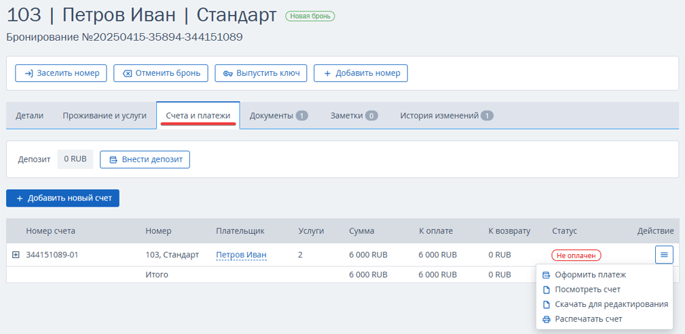Click the key icon on Выпустить ключ
685x334 pixels.
[x=228, y=73]
